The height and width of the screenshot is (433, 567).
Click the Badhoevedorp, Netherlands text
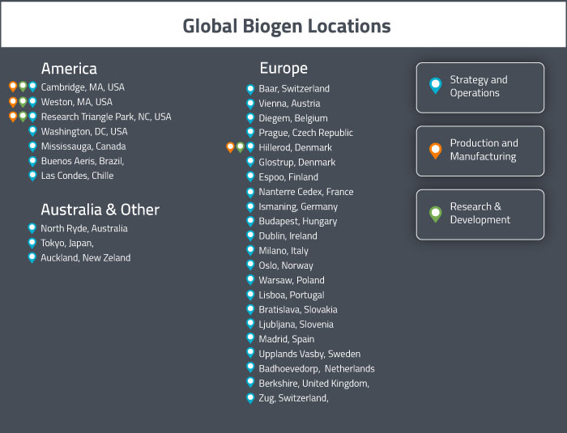coord(317,369)
